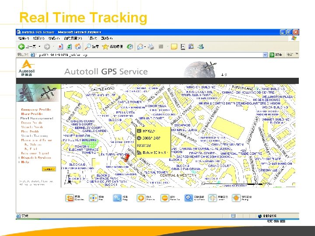Open the Help link in sidebar
Image resolution: width=315 pixels, height=236 pixels.
coord(25,162)
